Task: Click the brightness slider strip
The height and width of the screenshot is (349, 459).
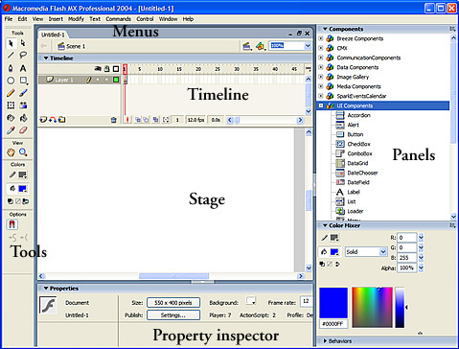Action: [400, 307]
